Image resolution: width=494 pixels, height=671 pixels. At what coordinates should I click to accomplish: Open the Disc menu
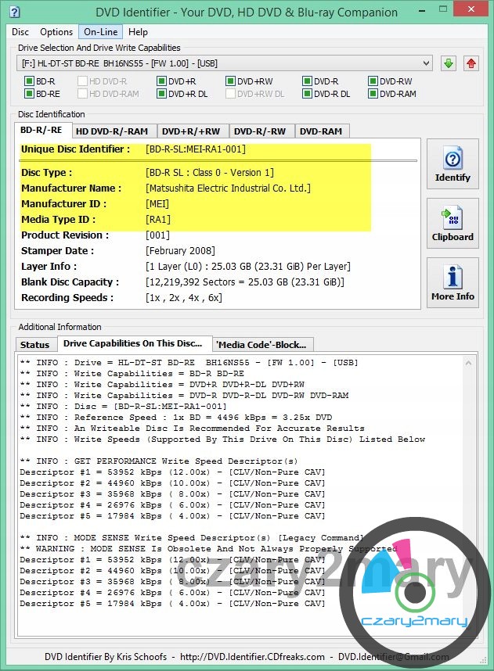(20, 32)
